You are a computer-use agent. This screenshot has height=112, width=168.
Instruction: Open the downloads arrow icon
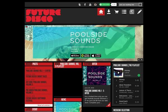pyautogui.click(x=109, y=12)
